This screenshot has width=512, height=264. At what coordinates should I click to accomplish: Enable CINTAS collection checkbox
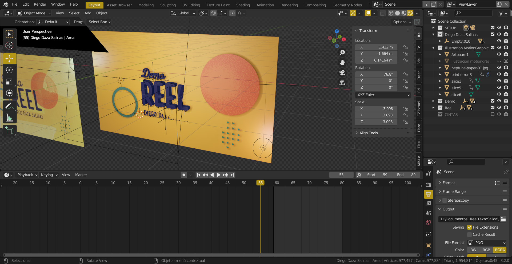(x=493, y=114)
